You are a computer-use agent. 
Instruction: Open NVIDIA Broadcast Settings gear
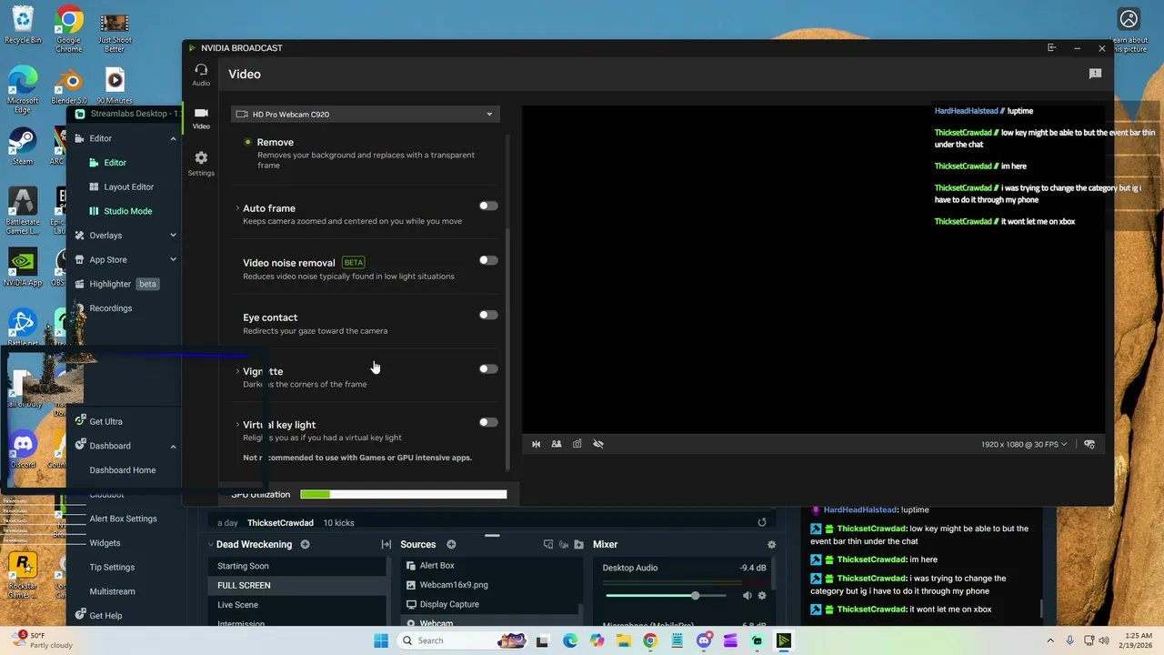[x=201, y=164]
